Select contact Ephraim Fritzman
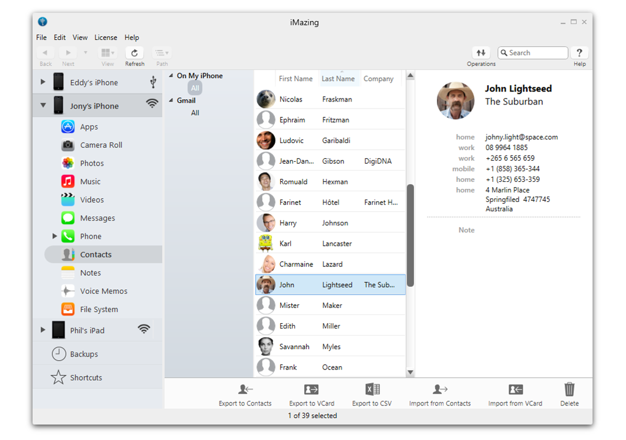The image size is (626, 440). click(330, 120)
